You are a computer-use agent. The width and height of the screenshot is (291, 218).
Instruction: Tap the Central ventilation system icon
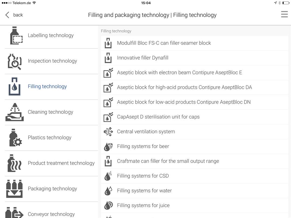click(108, 132)
